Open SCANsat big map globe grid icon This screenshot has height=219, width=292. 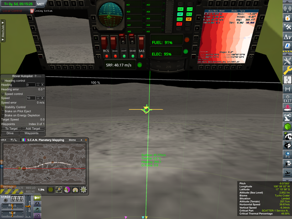coord(51,190)
